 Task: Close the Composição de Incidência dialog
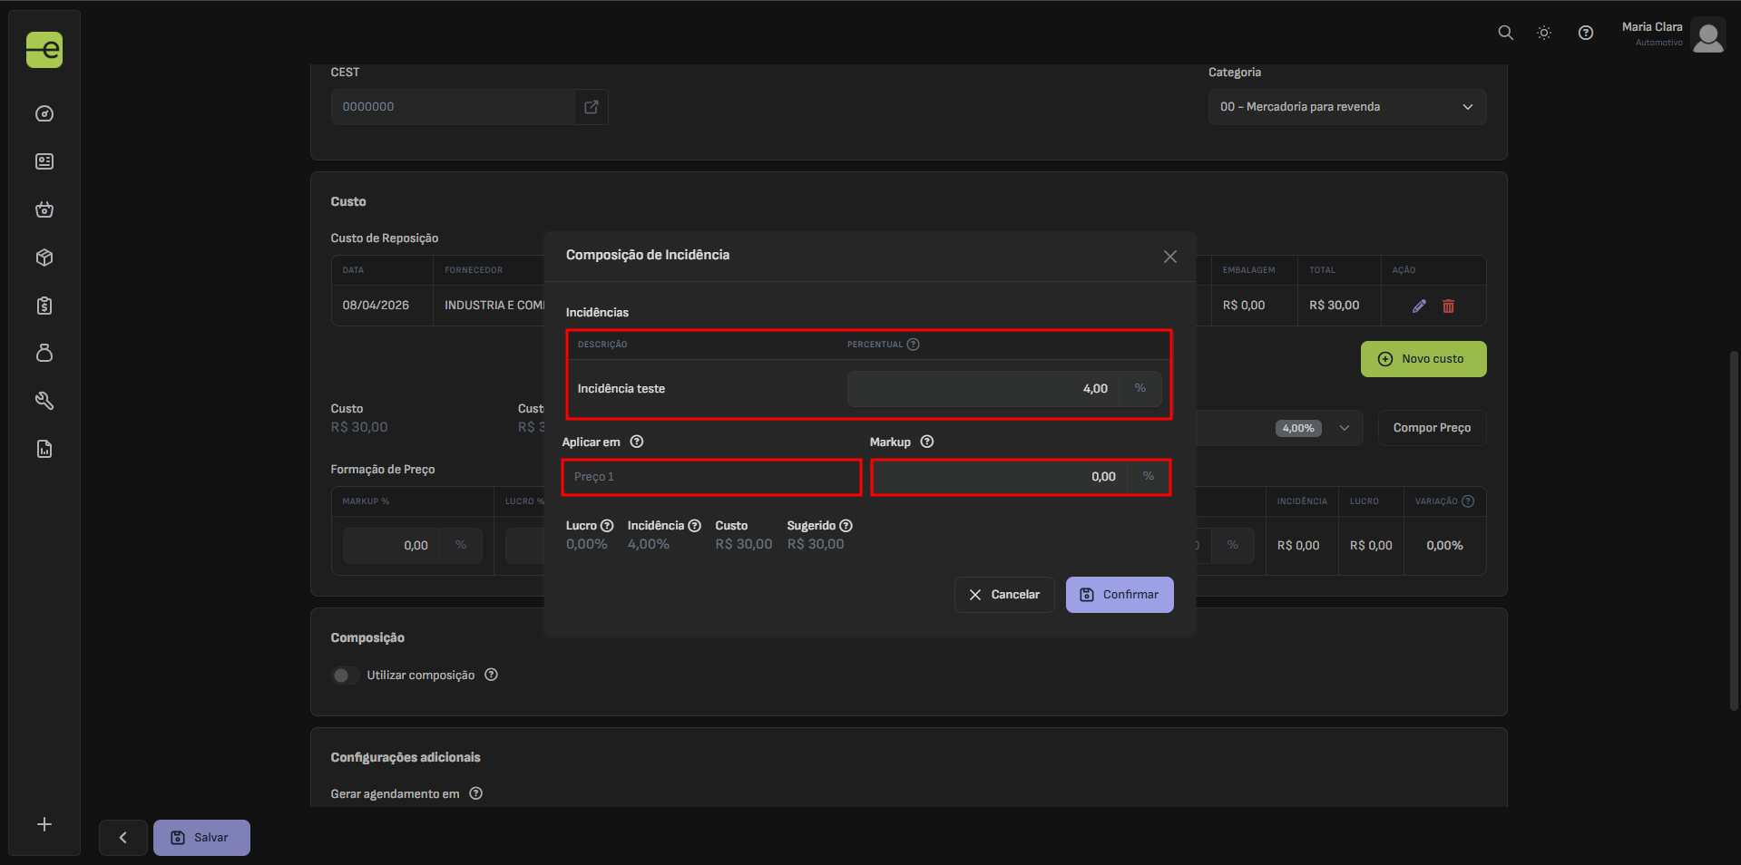pyautogui.click(x=1169, y=257)
